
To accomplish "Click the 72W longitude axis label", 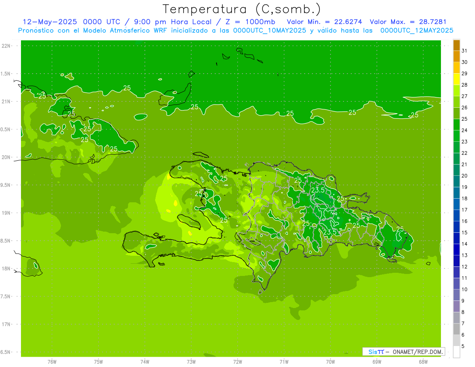I will click(x=238, y=362).
